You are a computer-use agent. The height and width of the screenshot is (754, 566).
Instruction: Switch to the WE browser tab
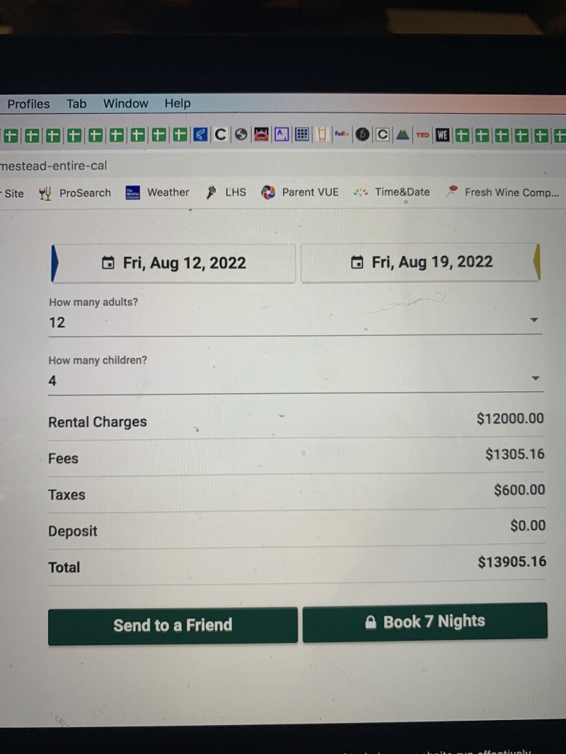443,134
